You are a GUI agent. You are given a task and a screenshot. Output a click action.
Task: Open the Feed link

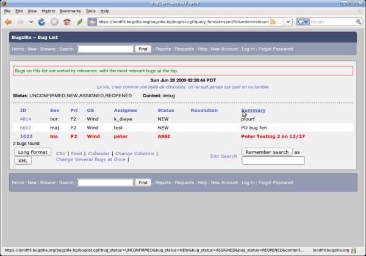77,154
